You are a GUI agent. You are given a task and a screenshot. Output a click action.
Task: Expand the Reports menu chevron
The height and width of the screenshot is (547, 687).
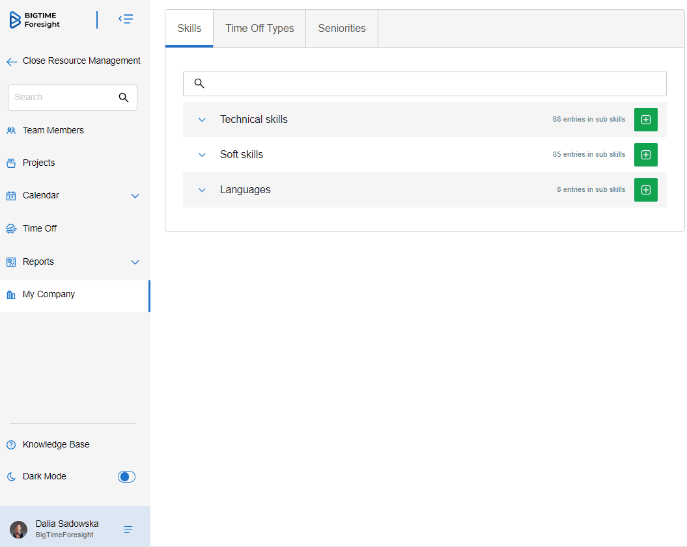click(x=135, y=262)
